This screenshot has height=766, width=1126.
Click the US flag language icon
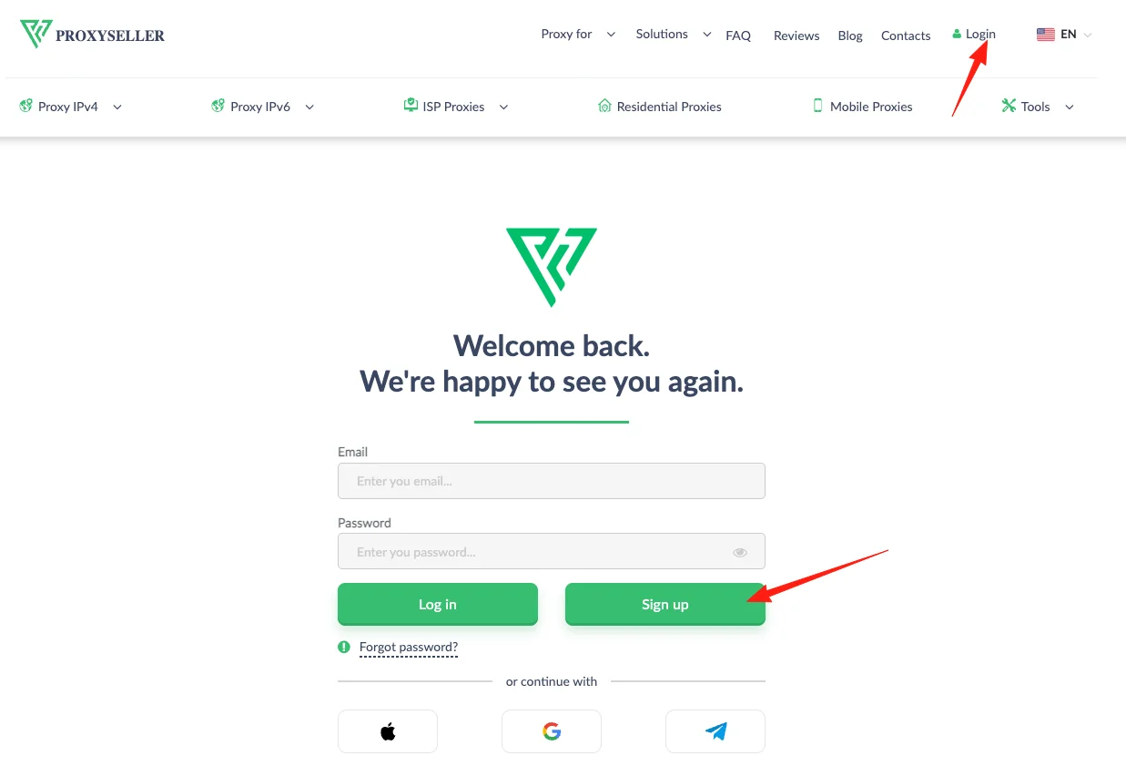1046,35
